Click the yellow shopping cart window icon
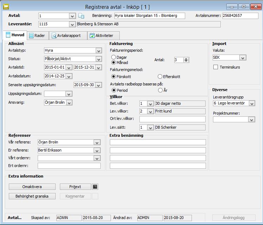Viewport: 263px width, 225px height. pos(6,7)
